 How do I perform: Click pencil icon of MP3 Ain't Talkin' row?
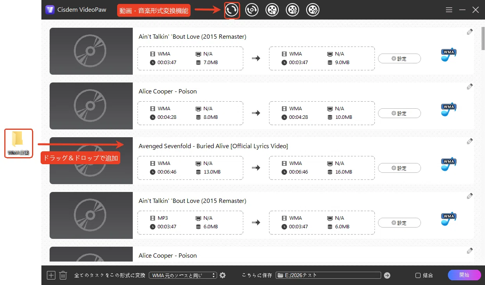(x=470, y=196)
